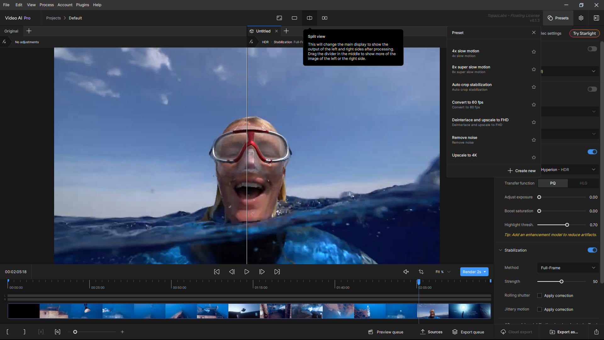The image size is (604, 340).
Task: Open the Process menu
Action: point(47,5)
